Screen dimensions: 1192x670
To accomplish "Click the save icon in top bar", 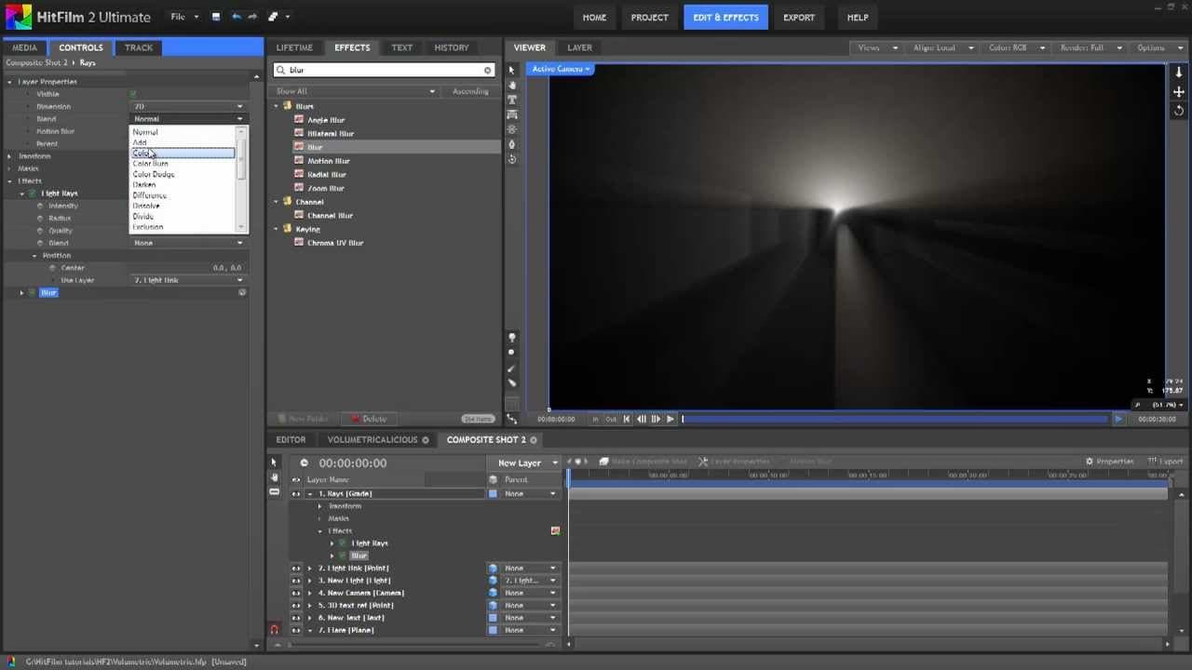I will tap(216, 17).
